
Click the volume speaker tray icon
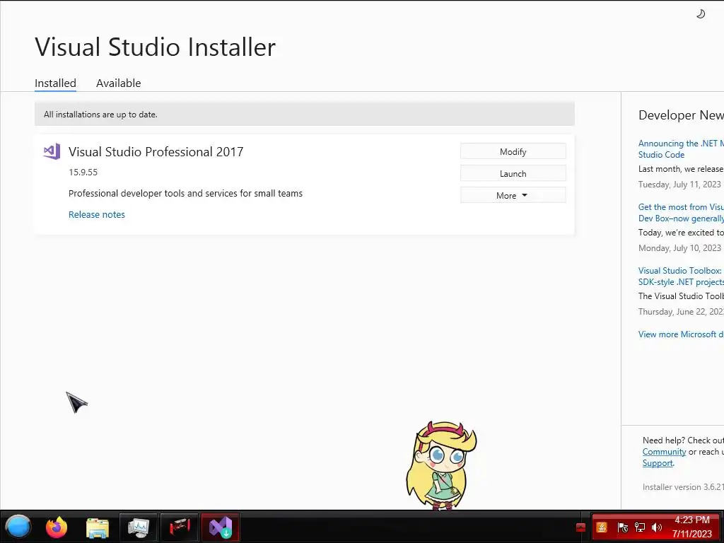tap(657, 527)
